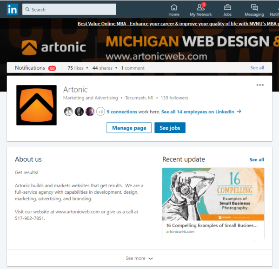The image size is (279, 269).
Task: Open See all 14 employees on LinkedIn
Action: coord(198,112)
